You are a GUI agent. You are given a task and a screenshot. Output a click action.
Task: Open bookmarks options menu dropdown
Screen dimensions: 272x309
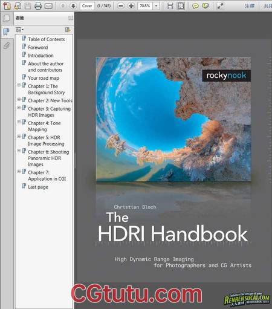pyautogui.click(x=19, y=30)
